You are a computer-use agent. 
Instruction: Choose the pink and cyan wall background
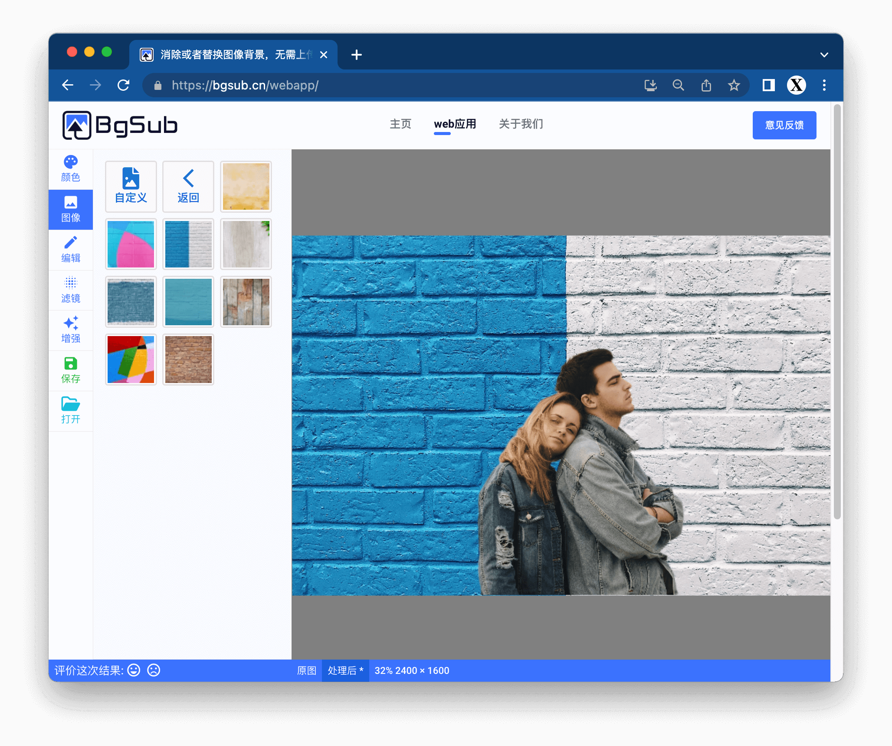[131, 244]
